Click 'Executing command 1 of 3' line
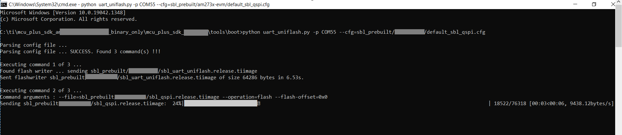 [x=41, y=65]
